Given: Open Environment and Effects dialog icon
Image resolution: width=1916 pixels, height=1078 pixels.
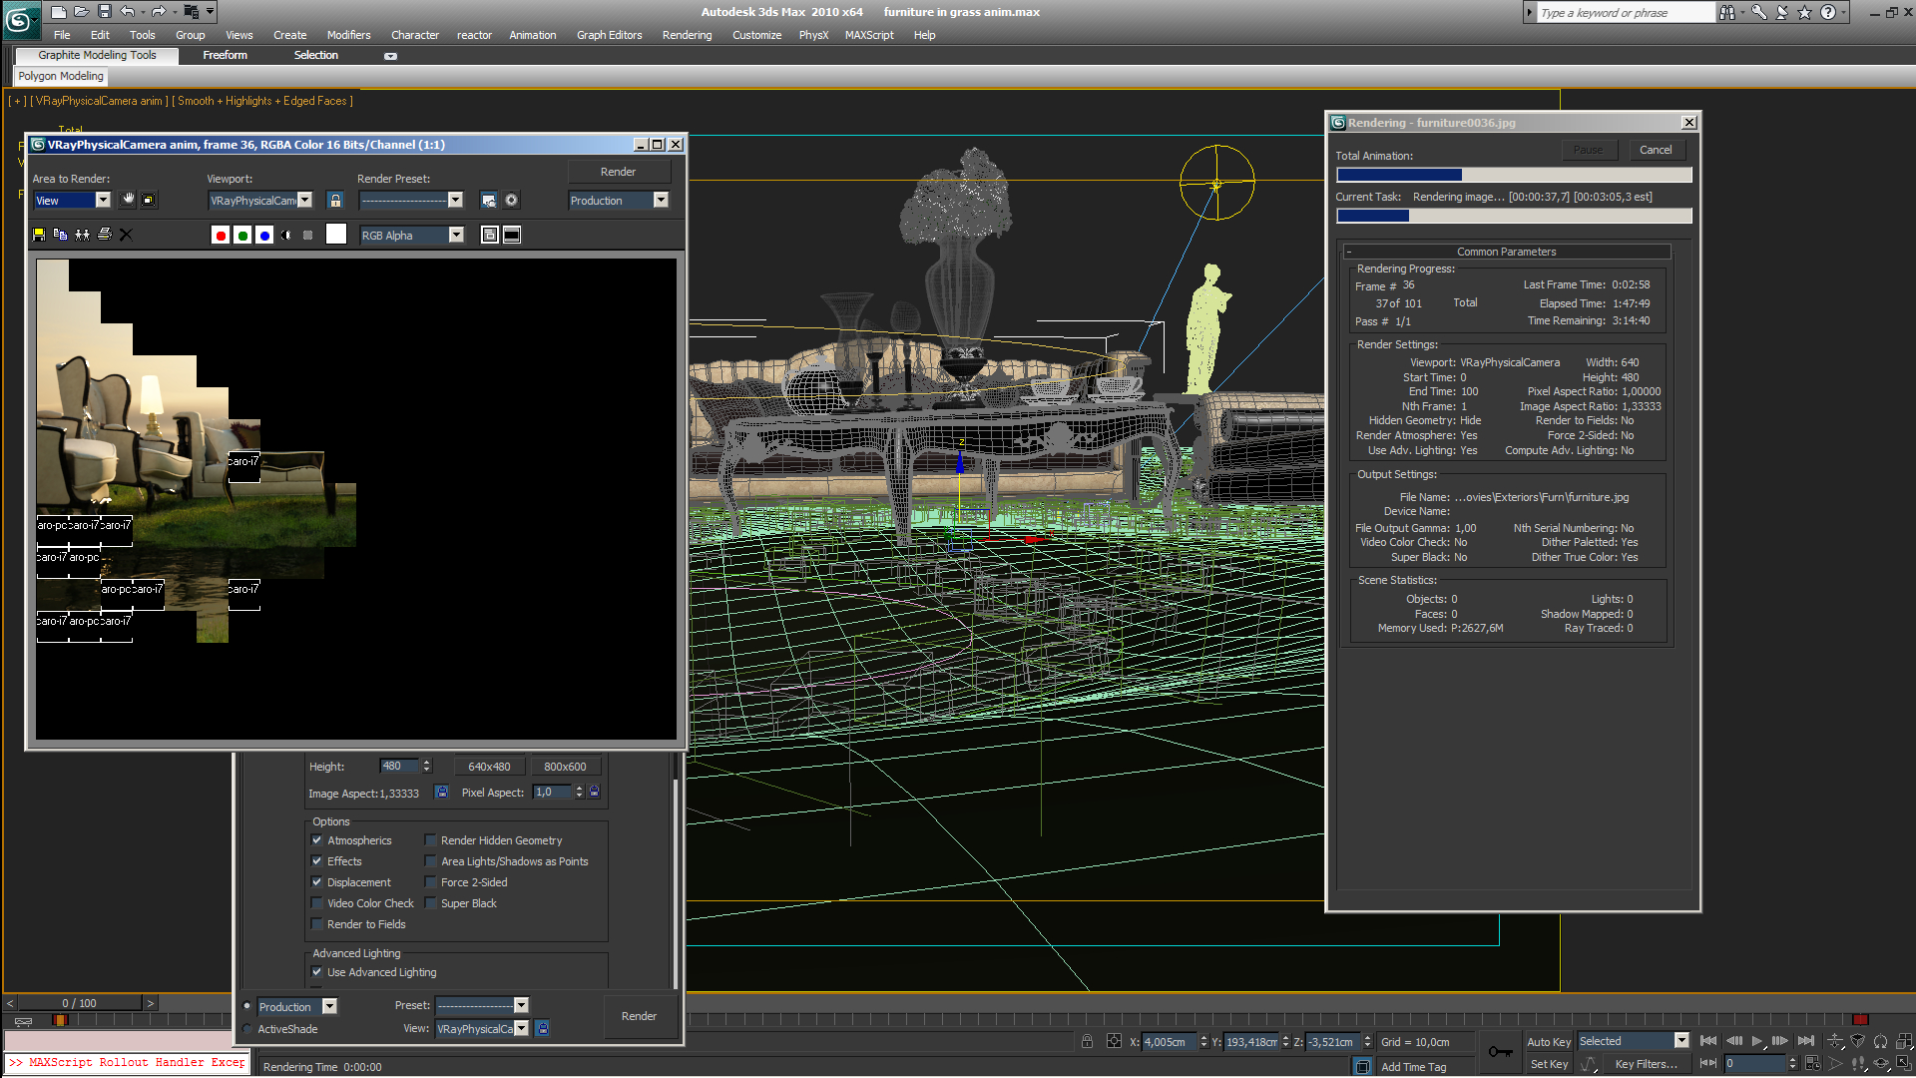Looking at the screenshot, I should pos(511,201).
